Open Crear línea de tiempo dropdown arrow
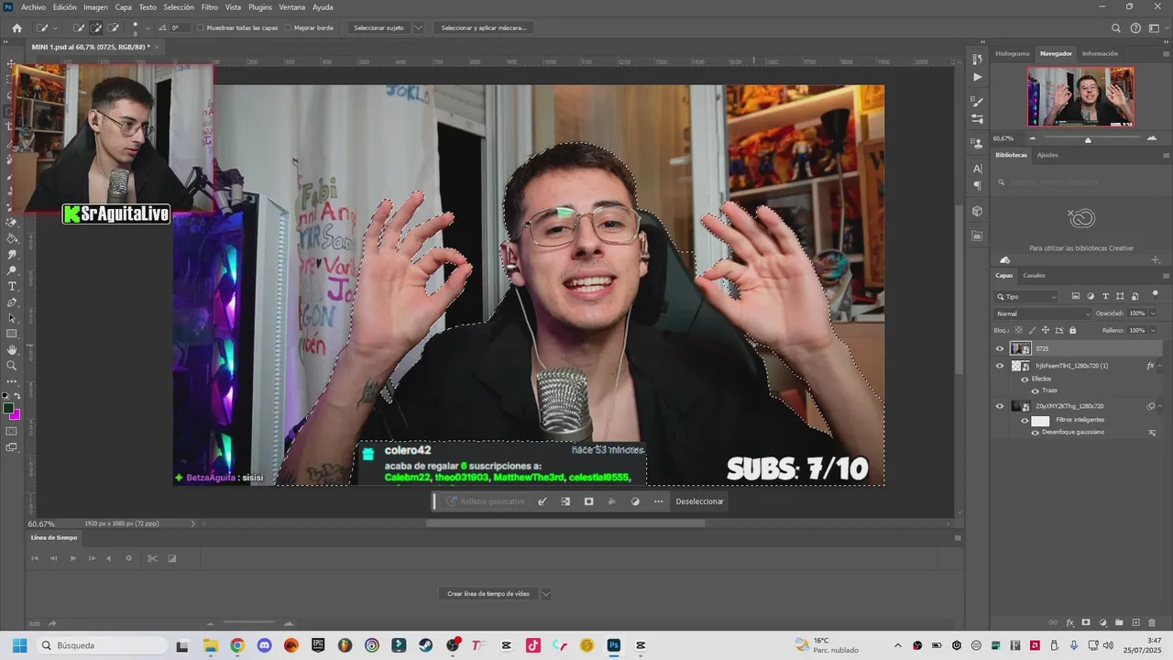Screen dimensions: 1173x660 pyautogui.click(x=546, y=593)
